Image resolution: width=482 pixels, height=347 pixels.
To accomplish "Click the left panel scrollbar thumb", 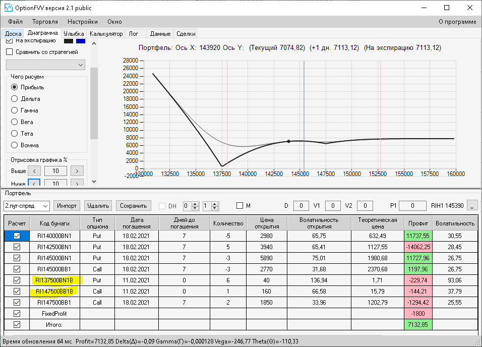I will point(94,103).
